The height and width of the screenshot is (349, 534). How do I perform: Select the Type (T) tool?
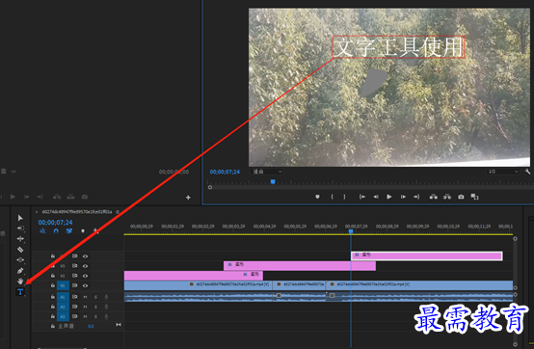[20, 292]
